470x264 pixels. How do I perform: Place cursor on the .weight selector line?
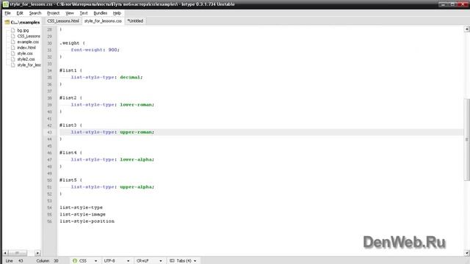coord(72,43)
